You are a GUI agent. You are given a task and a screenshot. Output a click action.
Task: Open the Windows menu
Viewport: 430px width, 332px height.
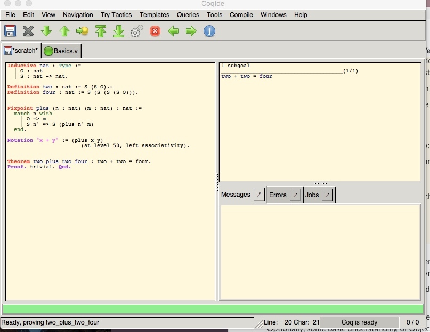[x=273, y=15]
